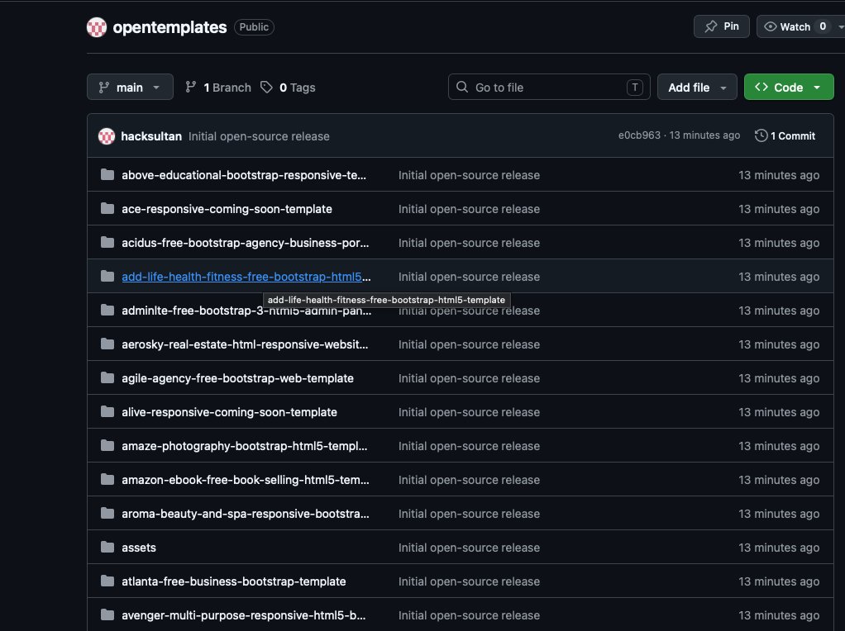The width and height of the screenshot is (845, 631).
Task: View the 0 Tags link
Action: click(289, 88)
